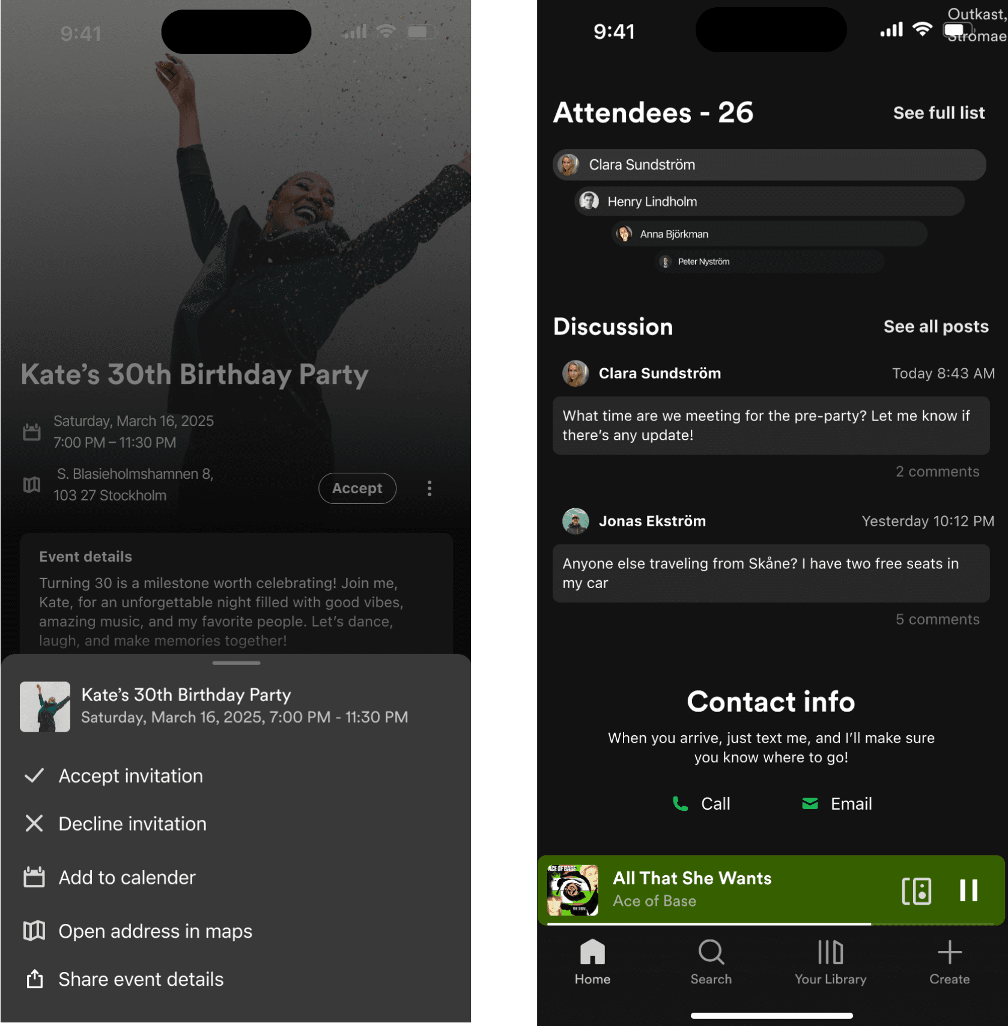Select Decline invitation option

[x=132, y=824]
